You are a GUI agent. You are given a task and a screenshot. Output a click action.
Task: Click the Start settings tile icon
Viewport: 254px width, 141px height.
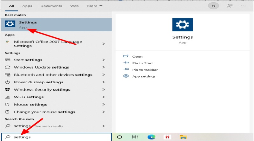[7, 60]
